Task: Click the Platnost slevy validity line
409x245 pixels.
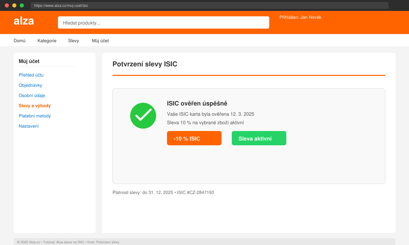Action: click(x=163, y=193)
